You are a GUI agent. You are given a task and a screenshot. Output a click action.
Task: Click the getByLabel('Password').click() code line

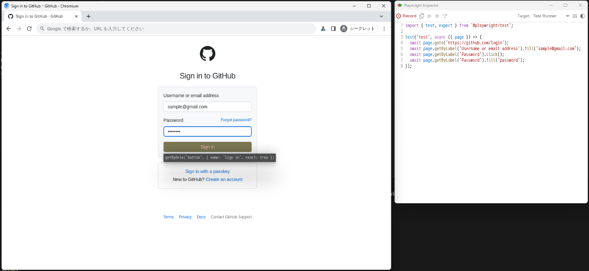(x=457, y=54)
